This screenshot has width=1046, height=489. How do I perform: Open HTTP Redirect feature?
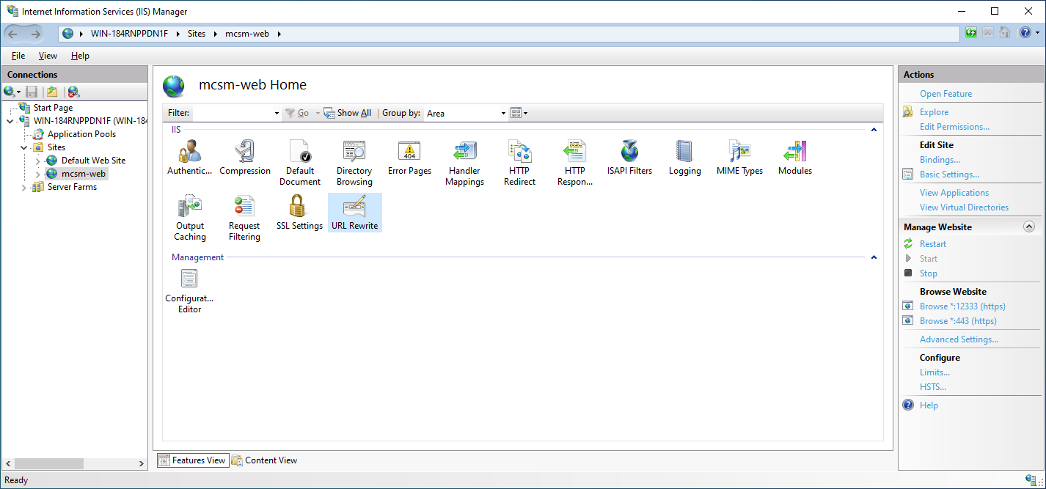[520, 163]
